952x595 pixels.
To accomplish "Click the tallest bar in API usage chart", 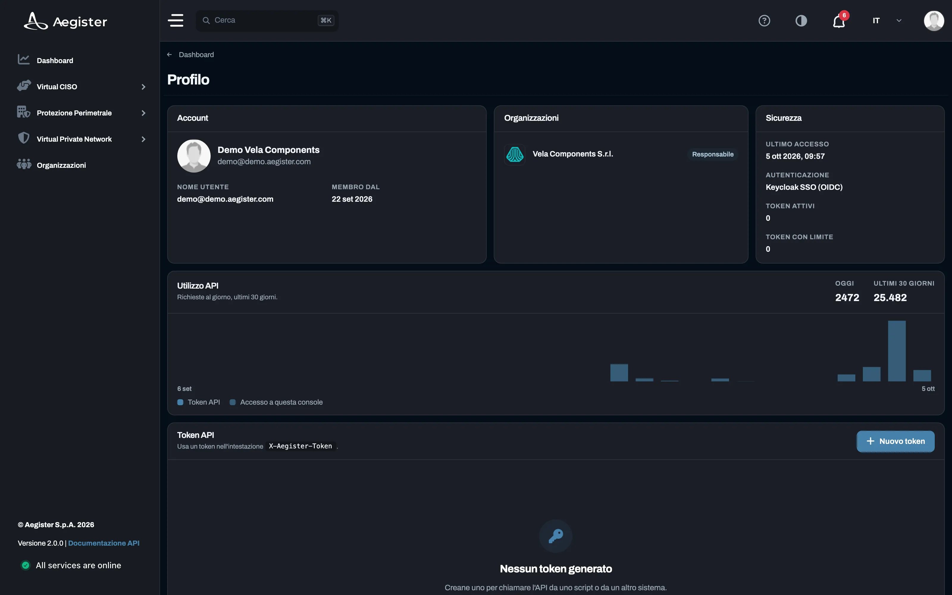I will [x=897, y=351].
